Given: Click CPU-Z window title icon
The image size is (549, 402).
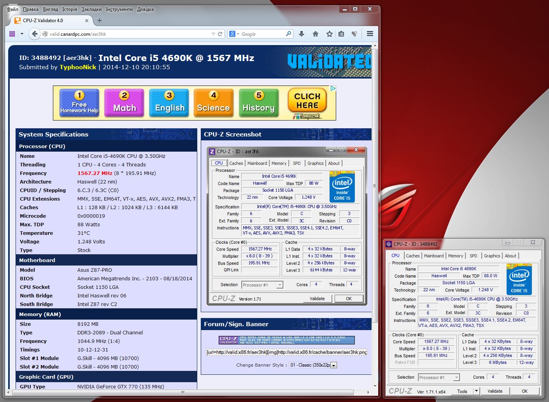Looking at the screenshot, I should click(389, 244).
